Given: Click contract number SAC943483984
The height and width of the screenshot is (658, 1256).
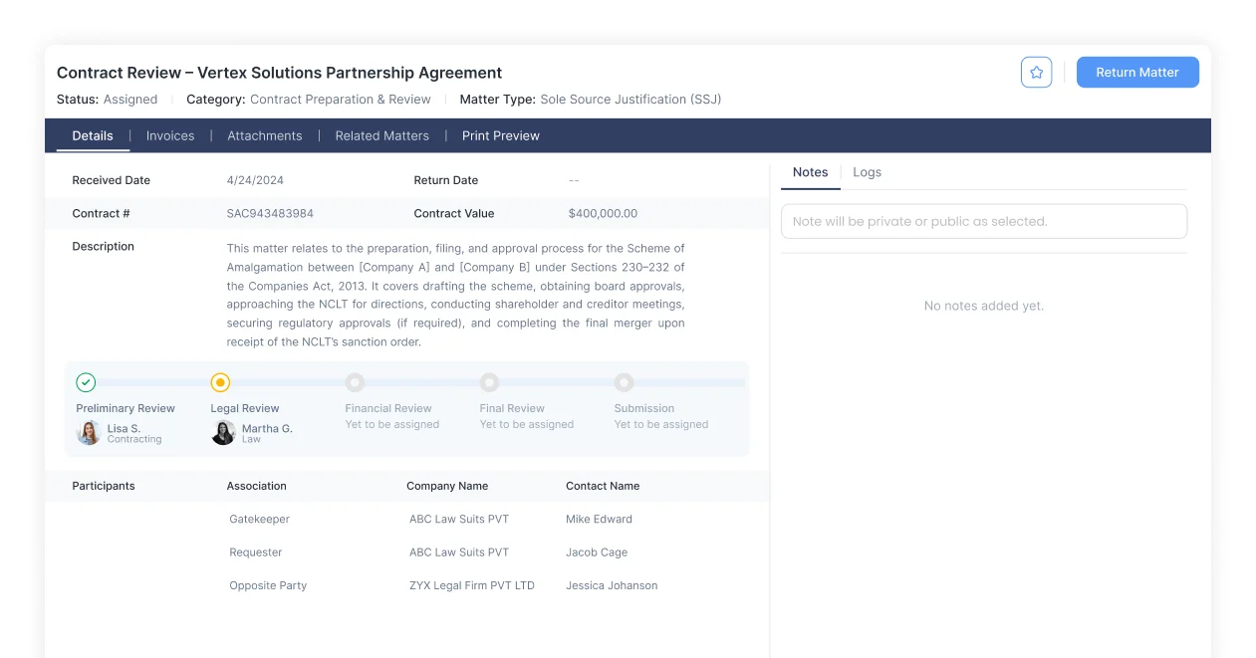Looking at the screenshot, I should (x=270, y=213).
